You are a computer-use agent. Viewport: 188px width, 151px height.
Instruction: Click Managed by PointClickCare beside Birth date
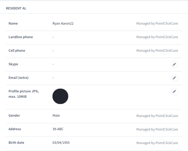coord(157,143)
